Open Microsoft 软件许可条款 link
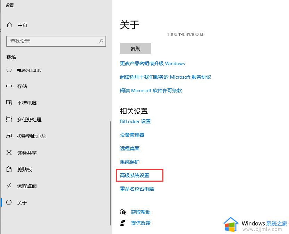Viewport: 289px width, 234px height. (x=151, y=90)
